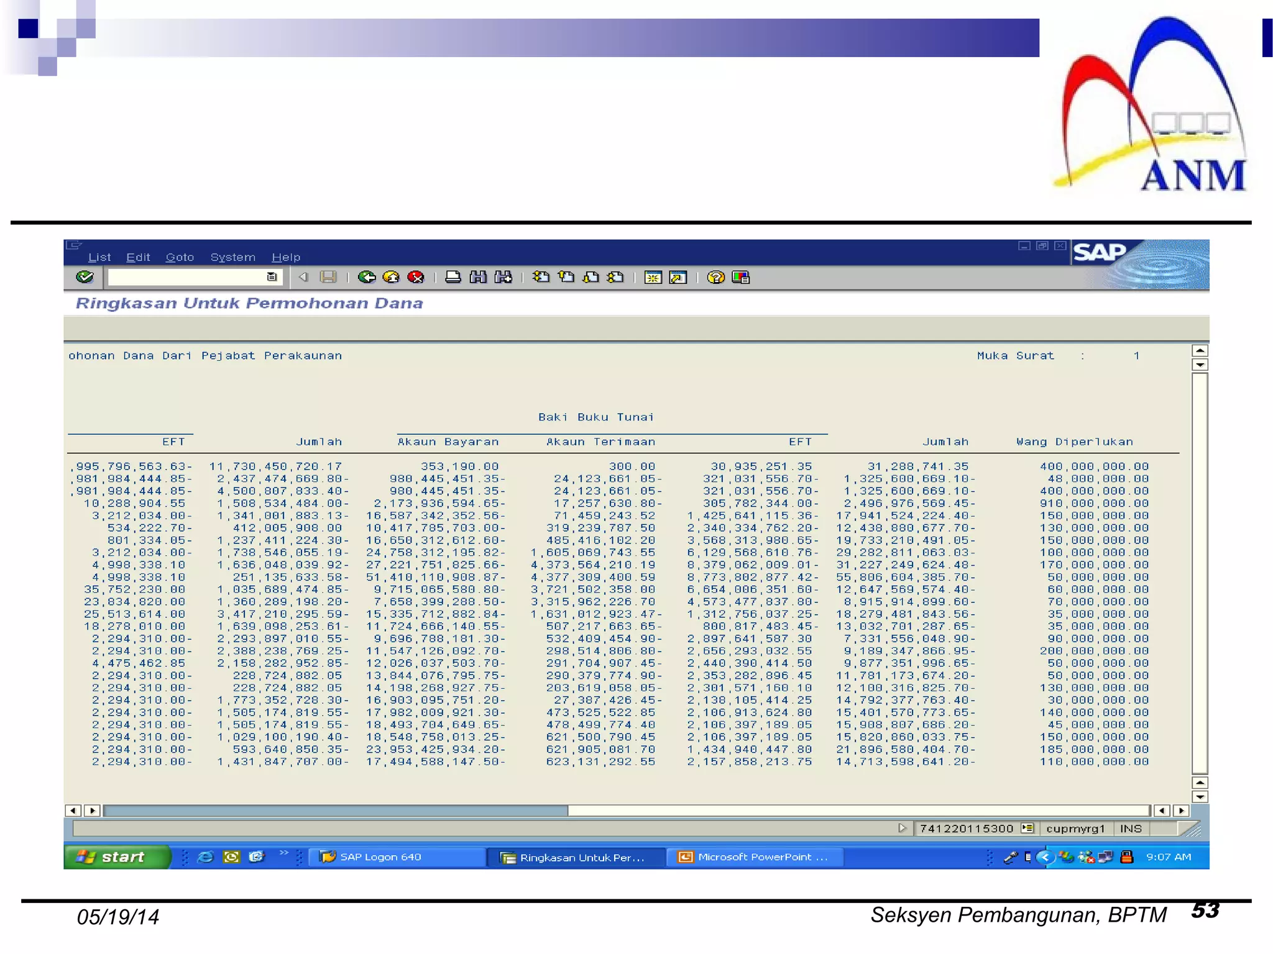The image size is (1273, 954).
Task: Click the yellow Exit icon
Action: pos(391,277)
